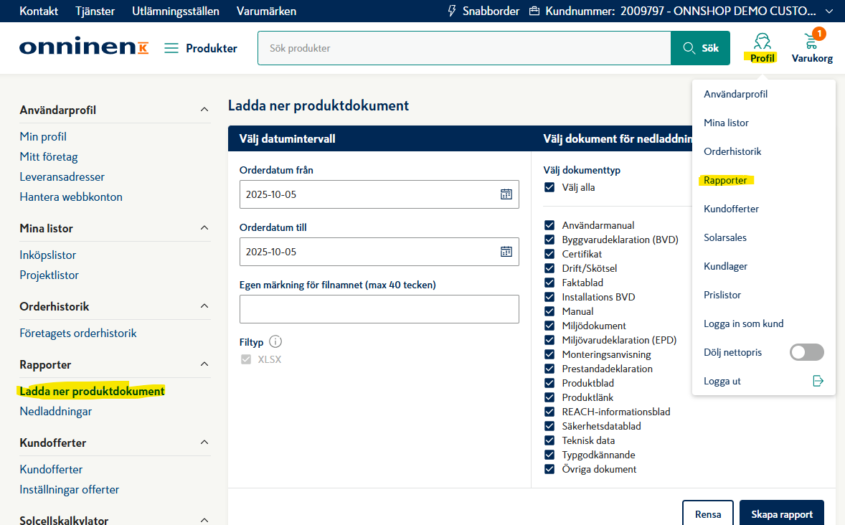
Task: Click the Logga ut exit icon
Action: click(x=818, y=381)
